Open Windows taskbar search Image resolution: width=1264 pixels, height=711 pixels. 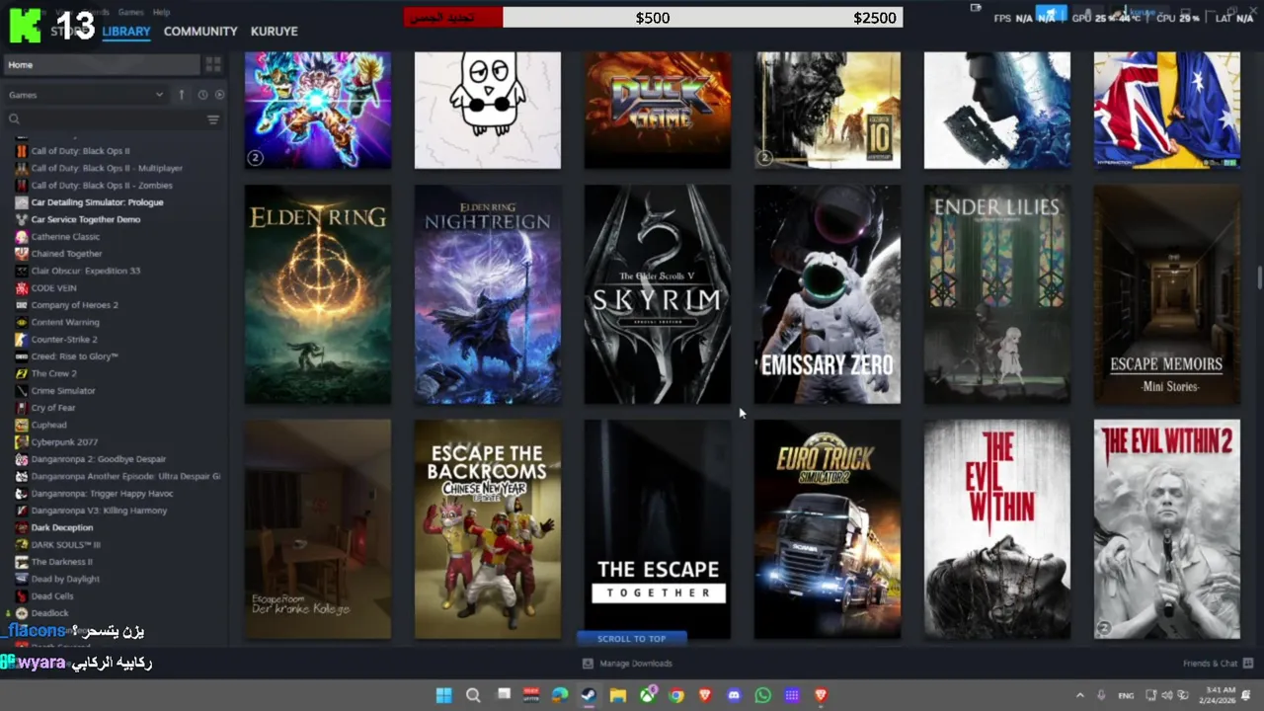473,695
